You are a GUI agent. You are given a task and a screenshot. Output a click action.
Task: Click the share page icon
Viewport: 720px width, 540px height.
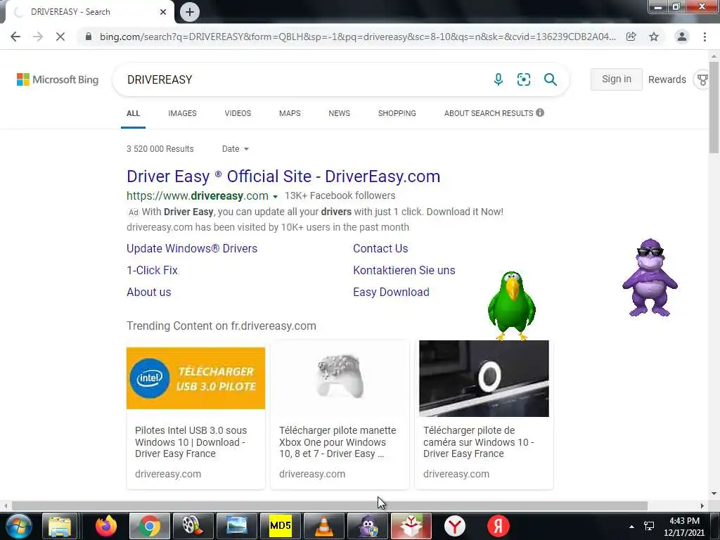click(631, 37)
